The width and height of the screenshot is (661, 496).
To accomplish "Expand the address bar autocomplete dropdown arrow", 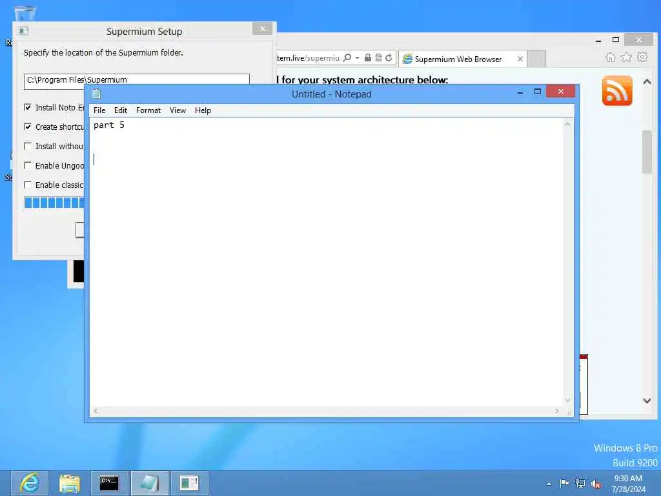I will point(357,57).
